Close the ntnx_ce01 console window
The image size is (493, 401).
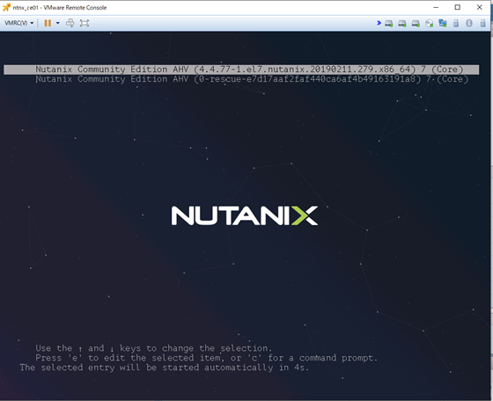click(x=480, y=8)
